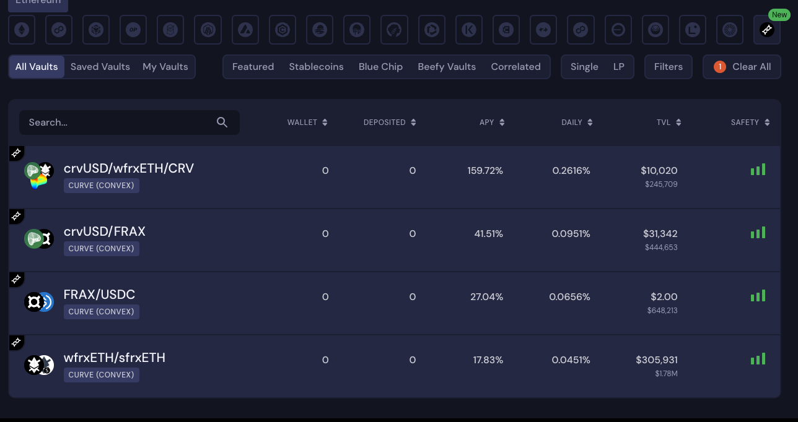
Task: Switch to the Saved Vaults tab
Action: point(100,67)
